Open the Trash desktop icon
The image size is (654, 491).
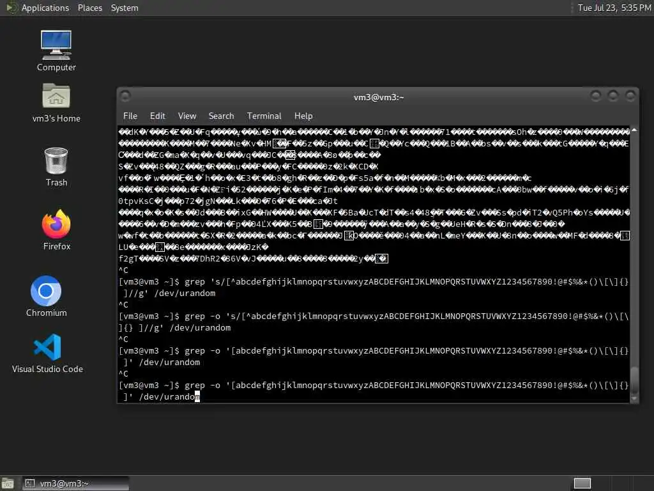click(x=56, y=160)
